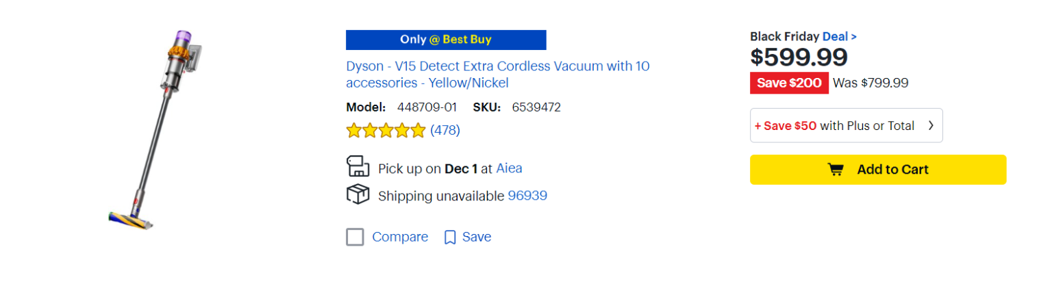Click the $599.99 price
Screen dimensions: 1052x286
tap(799, 57)
